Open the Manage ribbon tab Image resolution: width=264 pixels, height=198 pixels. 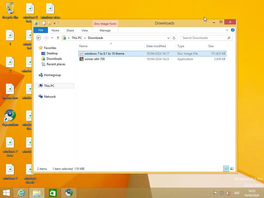pos(105,30)
